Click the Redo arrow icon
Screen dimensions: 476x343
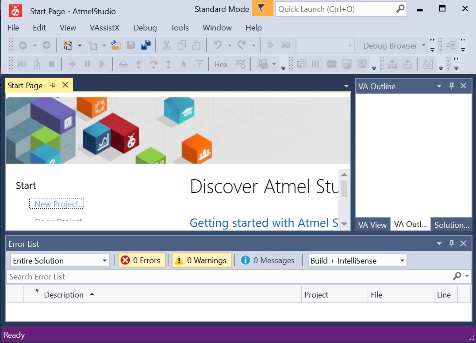[x=242, y=45]
